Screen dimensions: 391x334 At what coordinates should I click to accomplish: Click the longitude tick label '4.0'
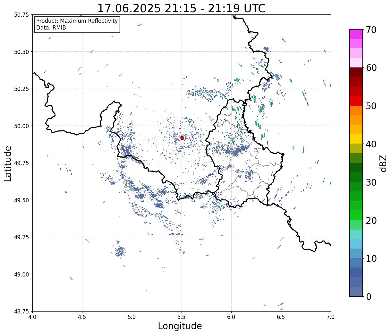32,317
